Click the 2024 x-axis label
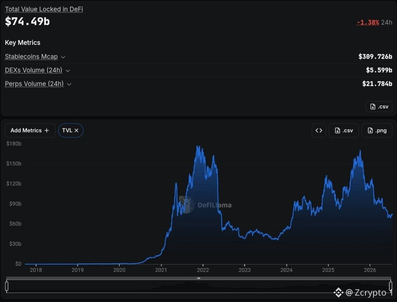This screenshot has height=302, width=397. pos(286,270)
